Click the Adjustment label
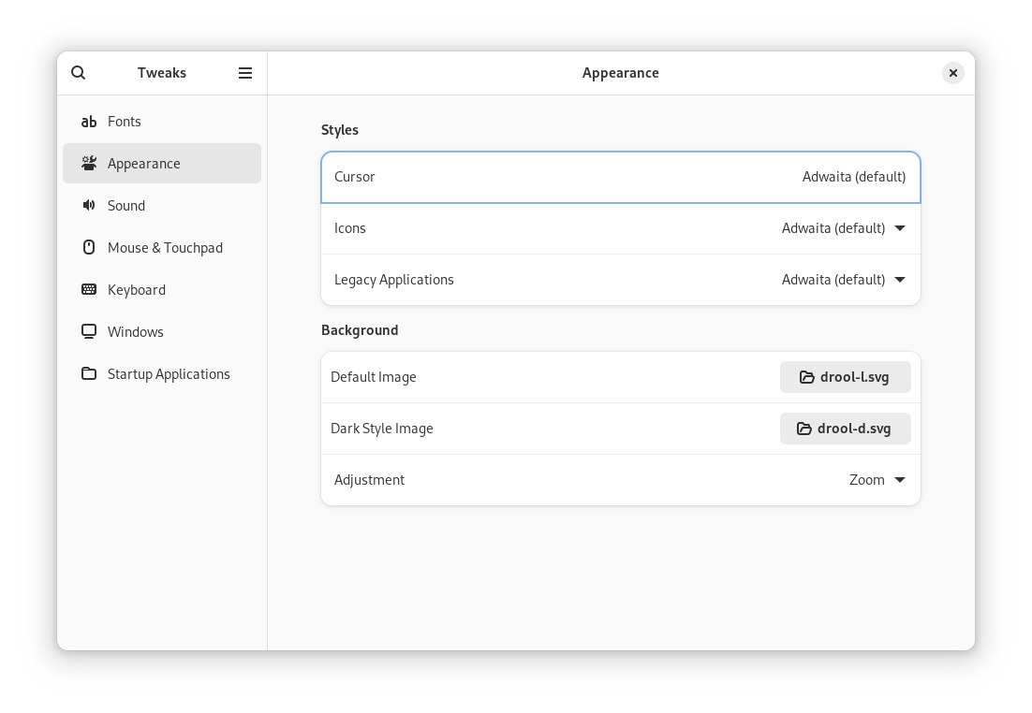This screenshot has width=1032, height=713. pyautogui.click(x=369, y=480)
